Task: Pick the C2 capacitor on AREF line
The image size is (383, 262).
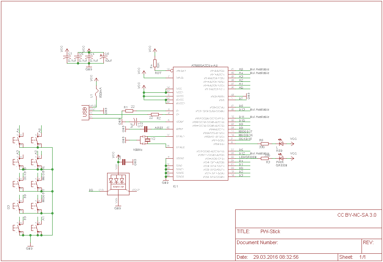Action: (x=146, y=129)
